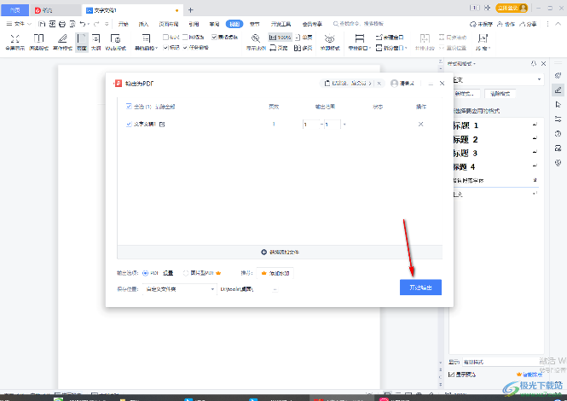Click the 100% zoom button

click(280, 37)
